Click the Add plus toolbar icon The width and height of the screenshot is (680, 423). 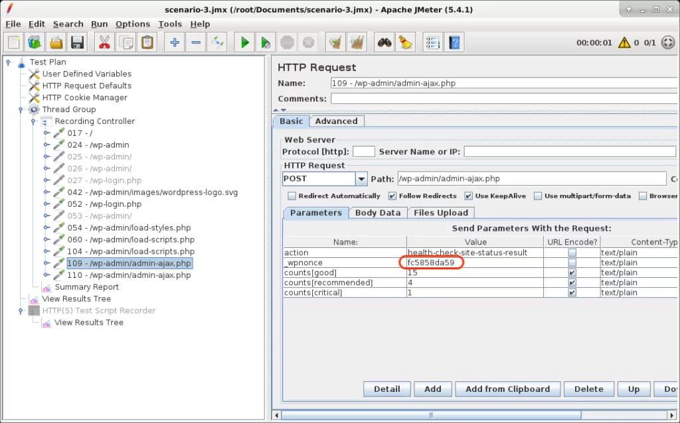175,43
